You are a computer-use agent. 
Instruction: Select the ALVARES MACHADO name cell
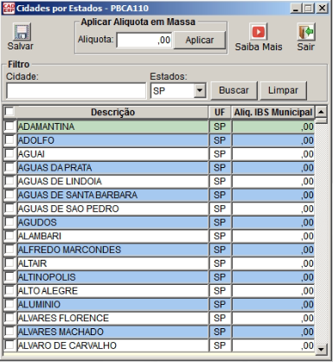coord(112,332)
